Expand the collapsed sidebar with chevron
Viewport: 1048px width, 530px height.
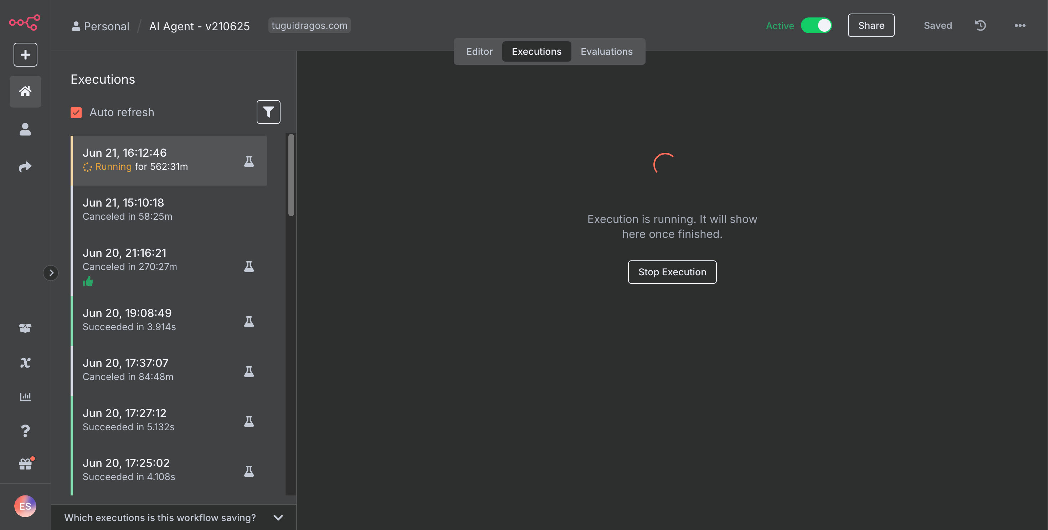[x=51, y=273]
